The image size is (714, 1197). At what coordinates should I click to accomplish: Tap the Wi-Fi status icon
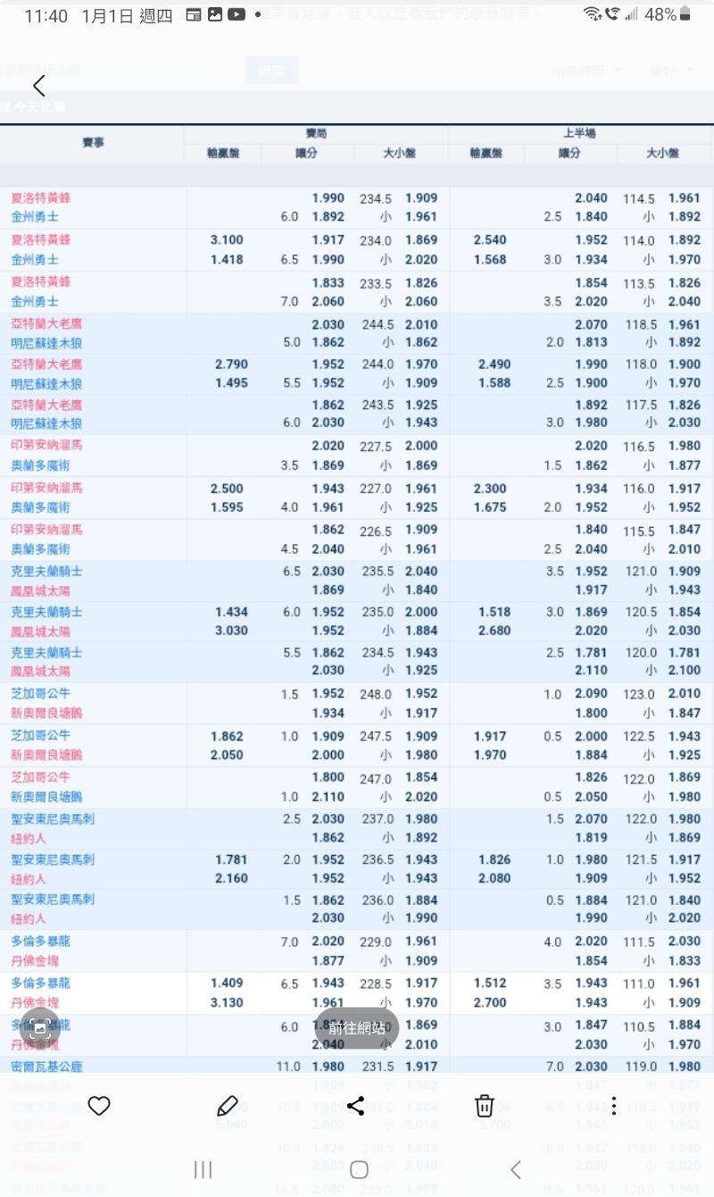(592, 15)
